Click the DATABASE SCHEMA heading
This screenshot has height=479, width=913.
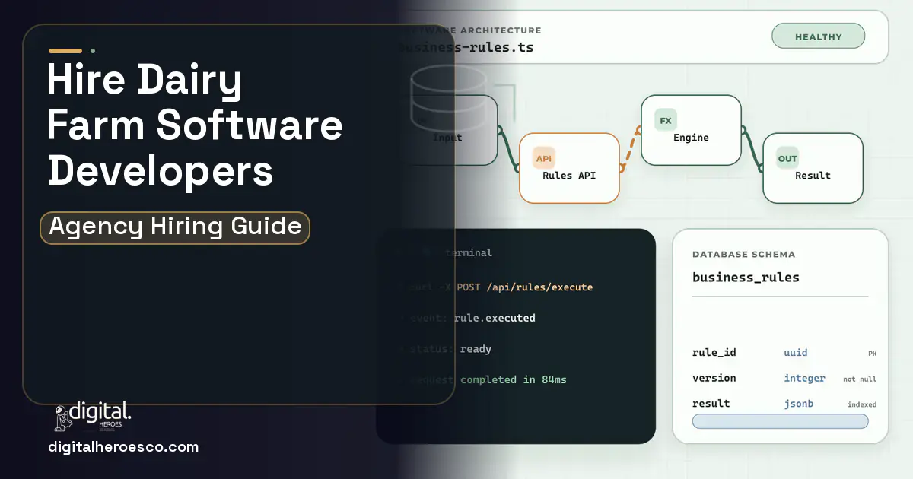(x=744, y=255)
